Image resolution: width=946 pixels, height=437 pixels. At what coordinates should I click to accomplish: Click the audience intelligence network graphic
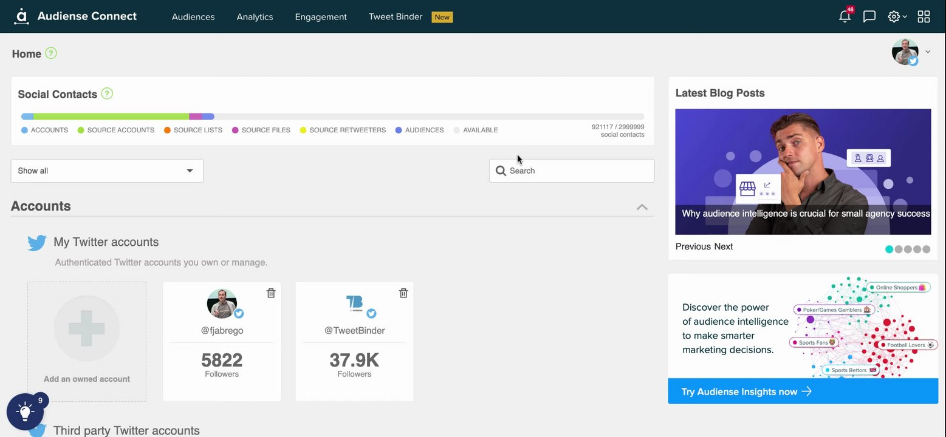(864, 327)
